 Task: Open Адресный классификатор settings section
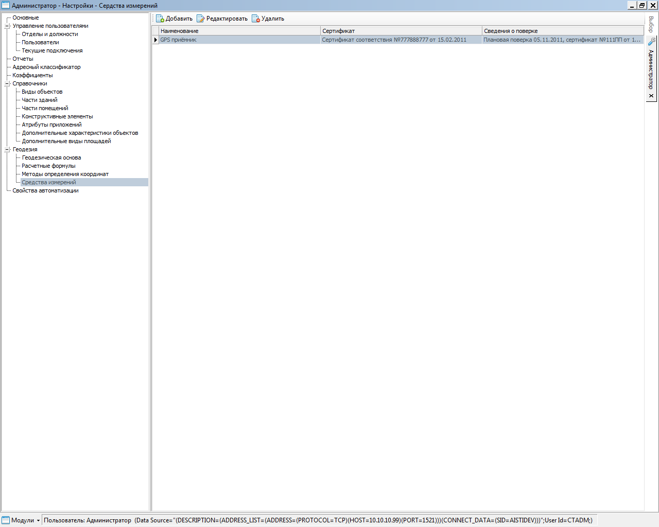pos(46,67)
